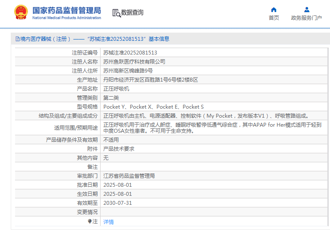The image size is (330, 231).
Task: Select product name 正压呼吸机
Action: 116,89
